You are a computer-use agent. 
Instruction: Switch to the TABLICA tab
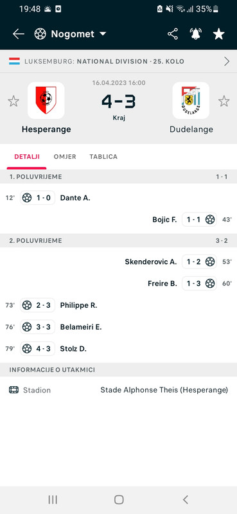pyautogui.click(x=103, y=157)
